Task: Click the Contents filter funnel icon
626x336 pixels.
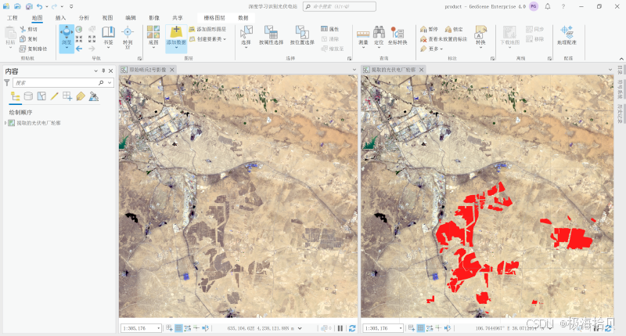Action: (x=7, y=83)
